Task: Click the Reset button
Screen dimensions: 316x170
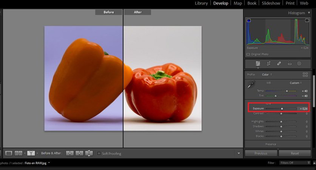Action: point(295,153)
